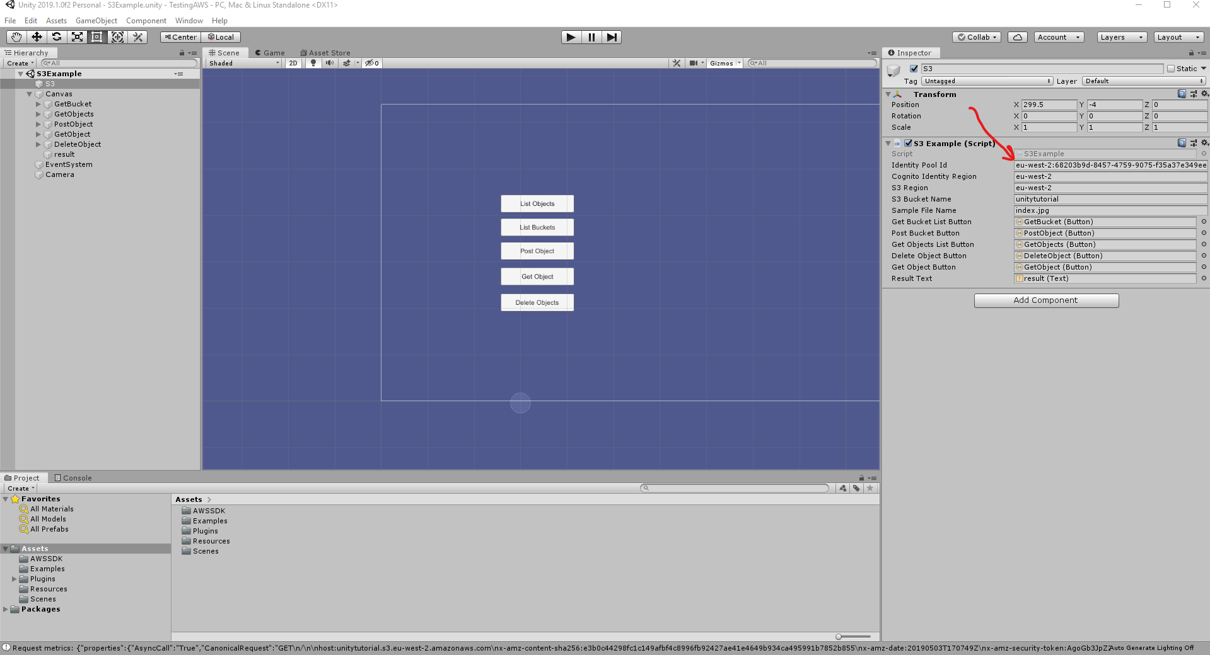Open the Account dropdown
1210x655 pixels.
point(1059,37)
